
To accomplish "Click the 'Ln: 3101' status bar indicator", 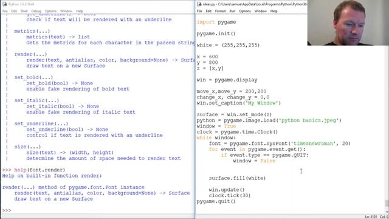I will (x=371, y=217).
